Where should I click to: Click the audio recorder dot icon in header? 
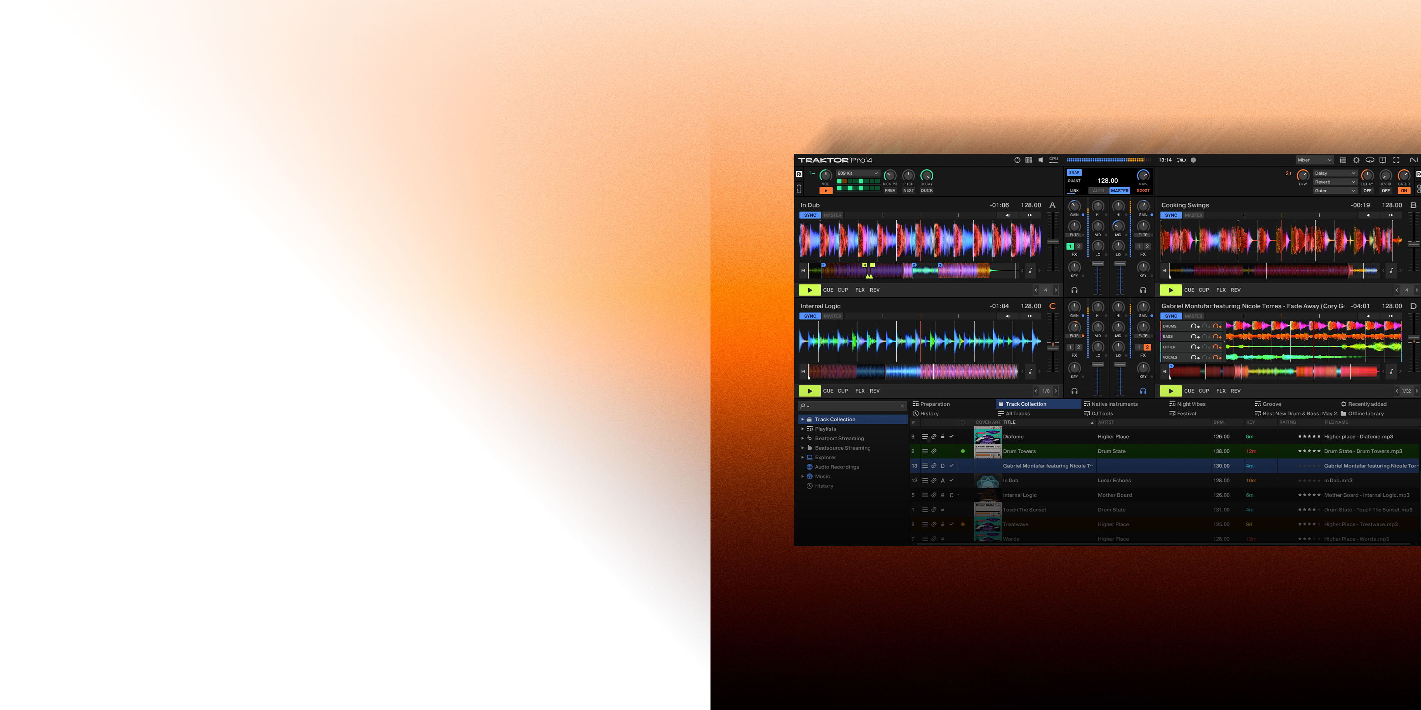tap(1193, 160)
